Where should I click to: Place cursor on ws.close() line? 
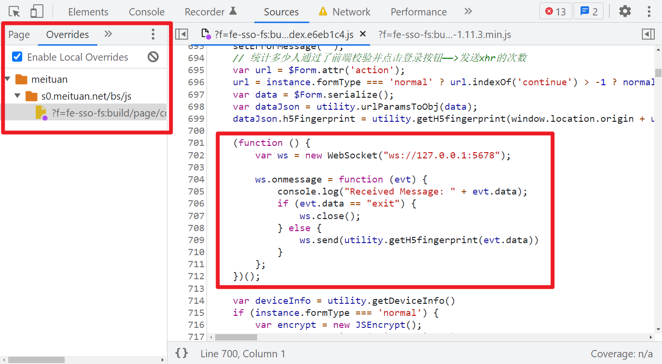[330, 216]
